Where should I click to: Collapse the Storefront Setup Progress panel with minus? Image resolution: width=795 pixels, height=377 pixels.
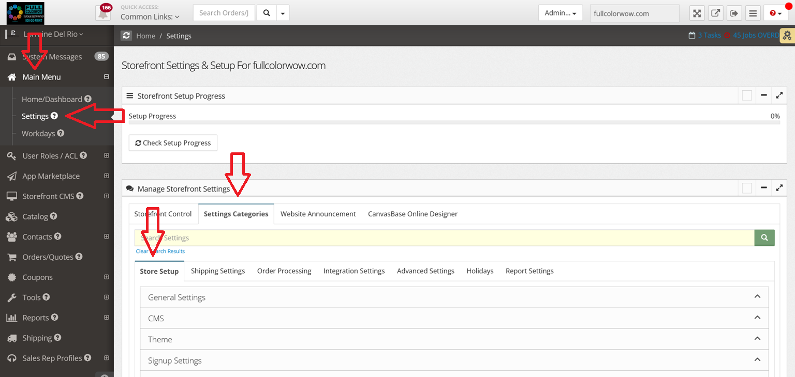pyautogui.click(x=763, y=96)
